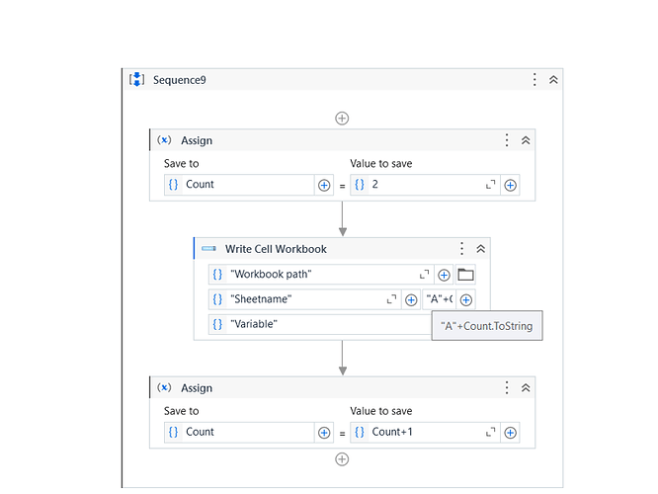Click the add activity plus at sequence bottom

coord(342,459)
